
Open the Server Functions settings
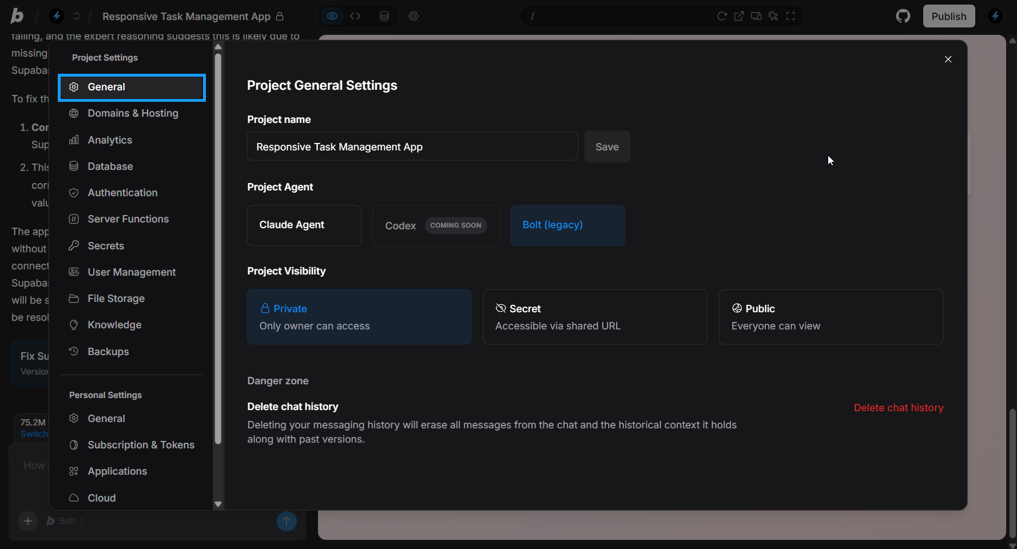(x=132, y=219)
